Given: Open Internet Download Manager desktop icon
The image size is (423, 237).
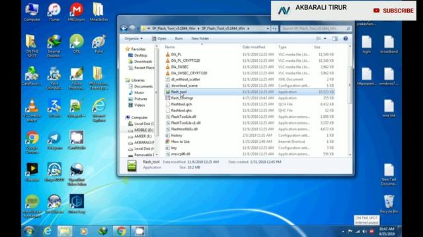Looking at the screenshot, I should [x=54, y=45].
